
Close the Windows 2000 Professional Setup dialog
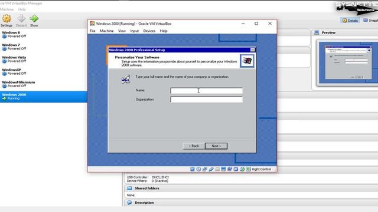(x=252, y=49)
